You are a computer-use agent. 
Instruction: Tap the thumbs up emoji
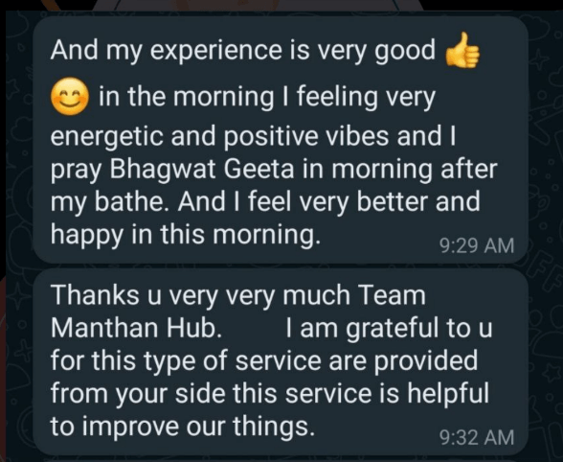(462, 50)
